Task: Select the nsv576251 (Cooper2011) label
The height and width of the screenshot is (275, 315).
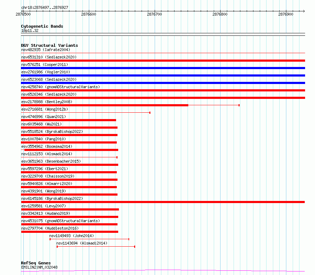Action: 45,64
